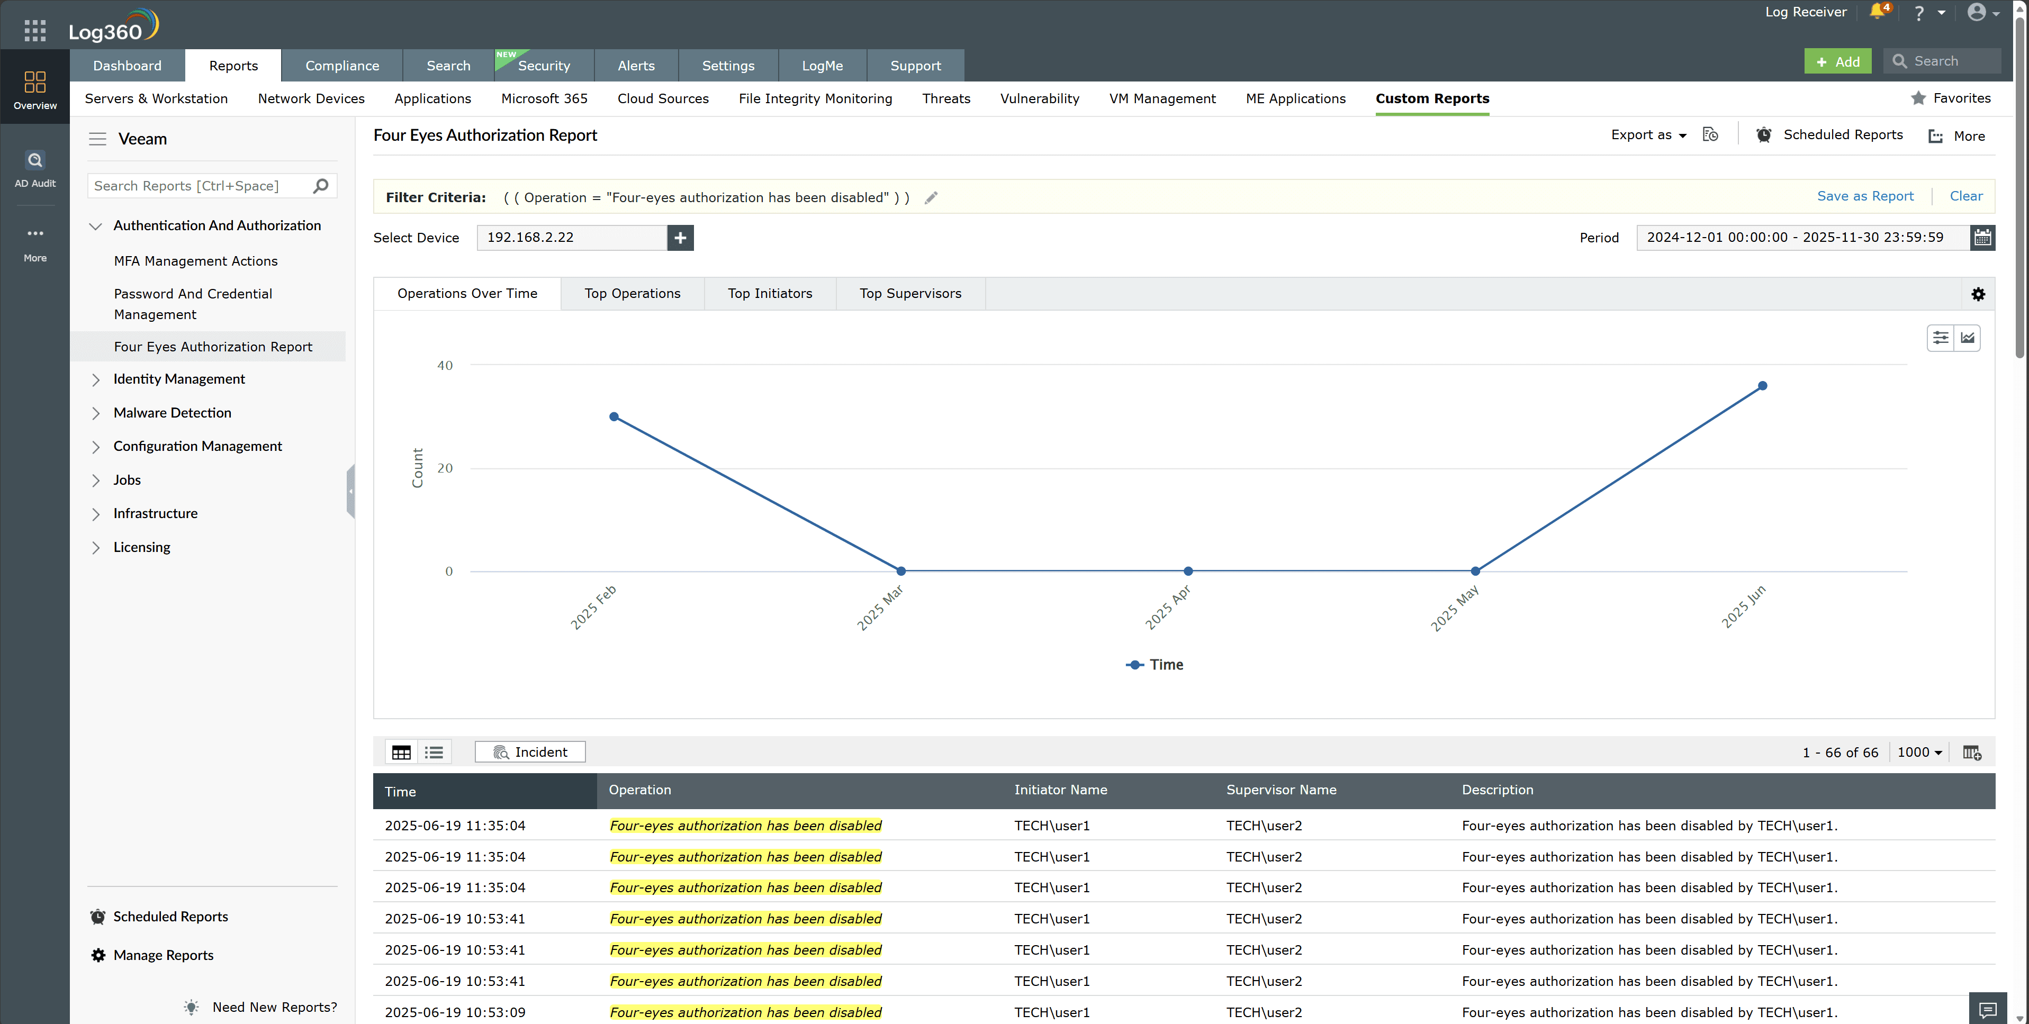Open the Period calendar picker icon
Screen dimensions: 2029x1024
1982,237
